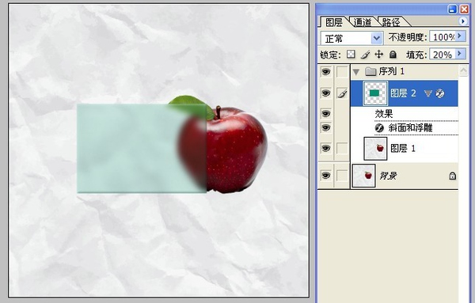475x303 pixels.
Task: Open the 不透明度 slider arrow
Action: pos(459,36)
